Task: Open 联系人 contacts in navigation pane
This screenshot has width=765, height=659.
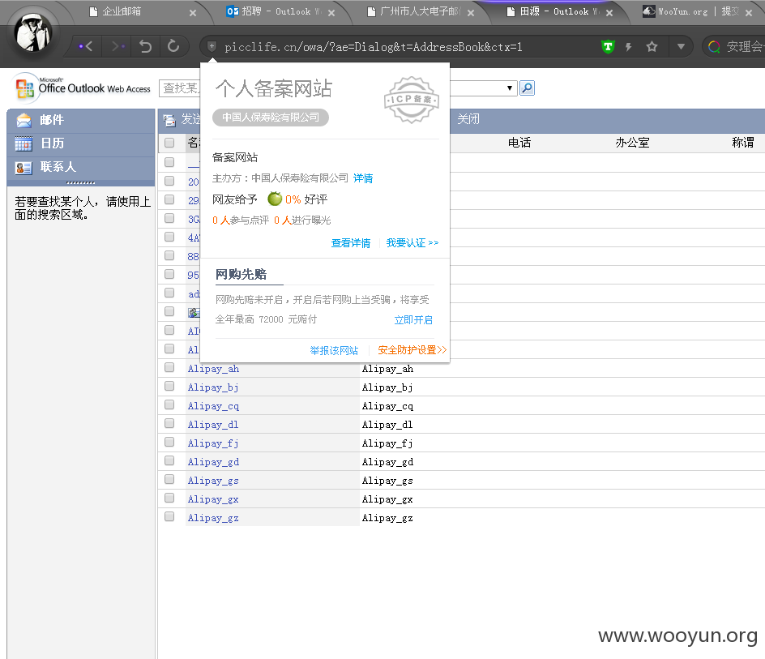Action: coord(81,167)
